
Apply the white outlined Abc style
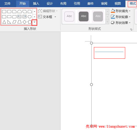(69, 16)
